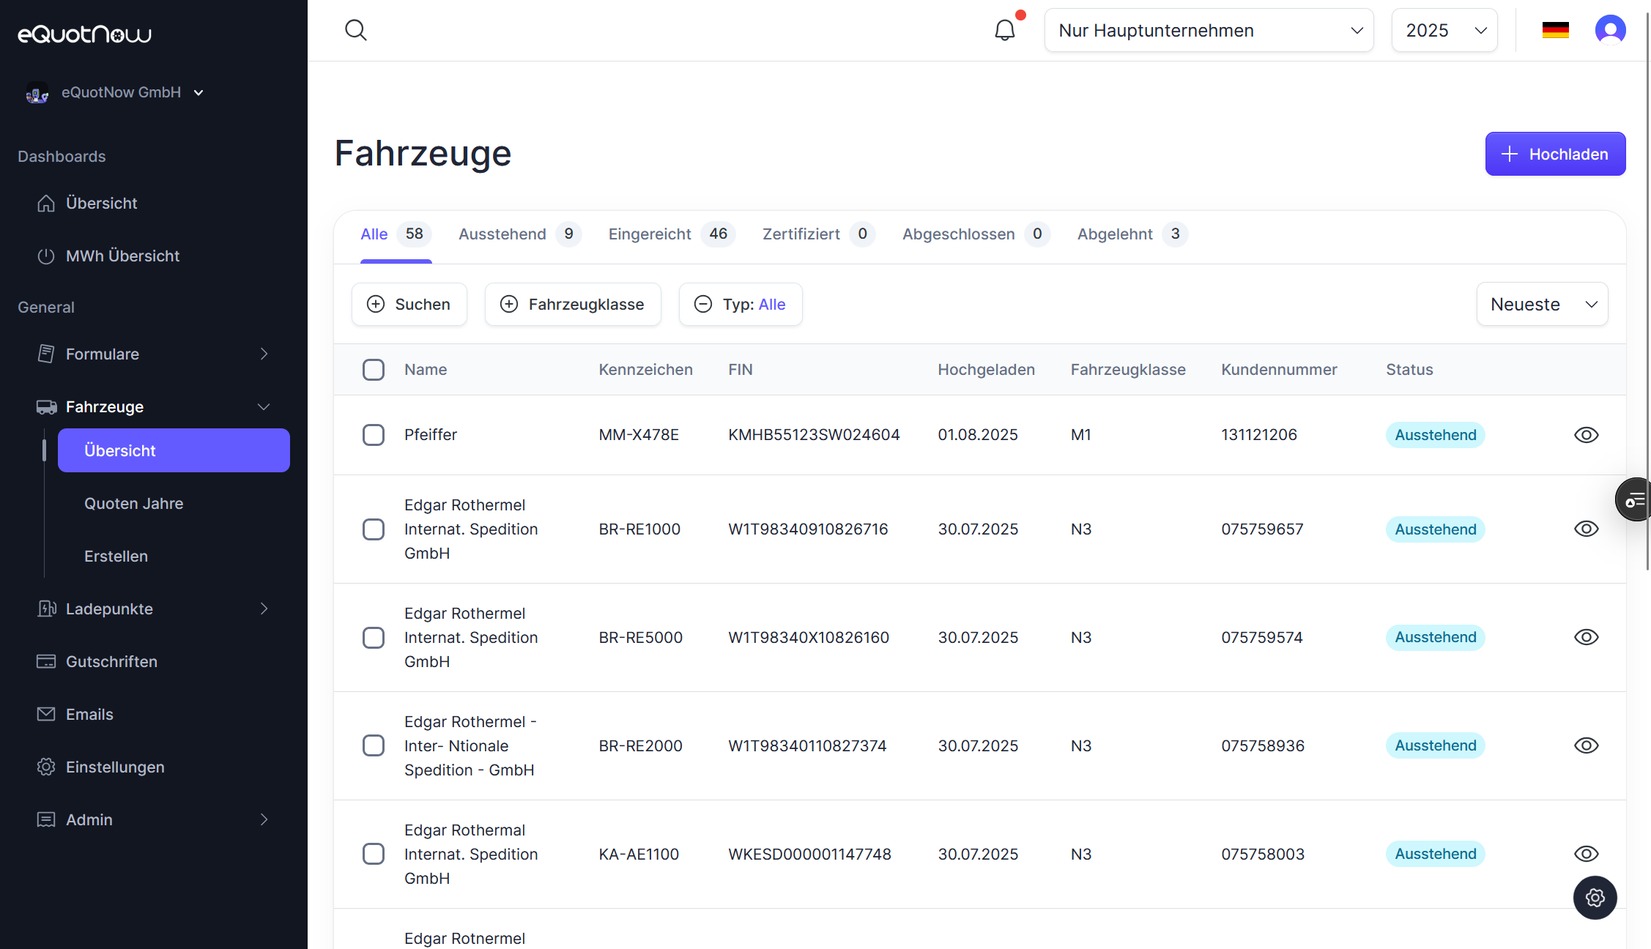The height and width of the screenshot is (949, 1651).
Task: Open the Nur Hauptunternehmen dropdown
Action: coord(1208,30)
